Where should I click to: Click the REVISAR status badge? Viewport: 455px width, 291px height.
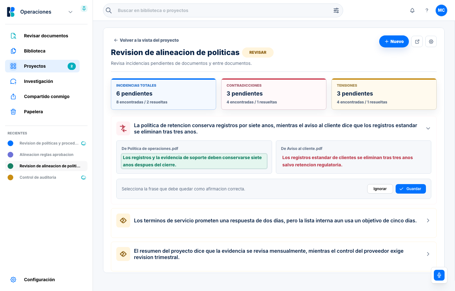point(258,53)
